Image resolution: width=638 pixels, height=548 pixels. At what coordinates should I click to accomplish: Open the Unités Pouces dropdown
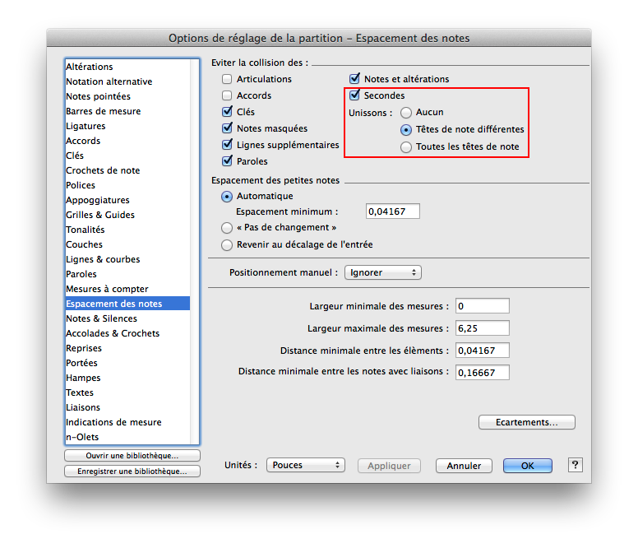[x=305, y=465]
